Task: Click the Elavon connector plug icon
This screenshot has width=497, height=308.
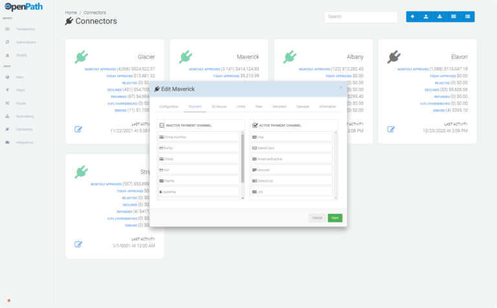Action: click(x=393, y=57)
